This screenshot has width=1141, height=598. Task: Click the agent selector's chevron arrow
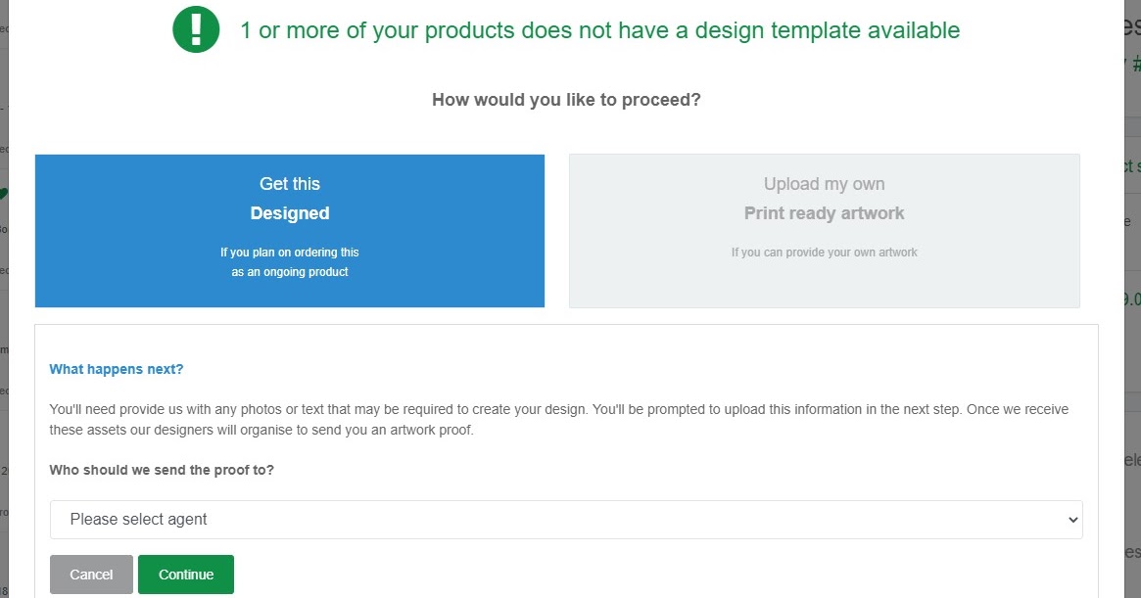[x=1072, y=520]
